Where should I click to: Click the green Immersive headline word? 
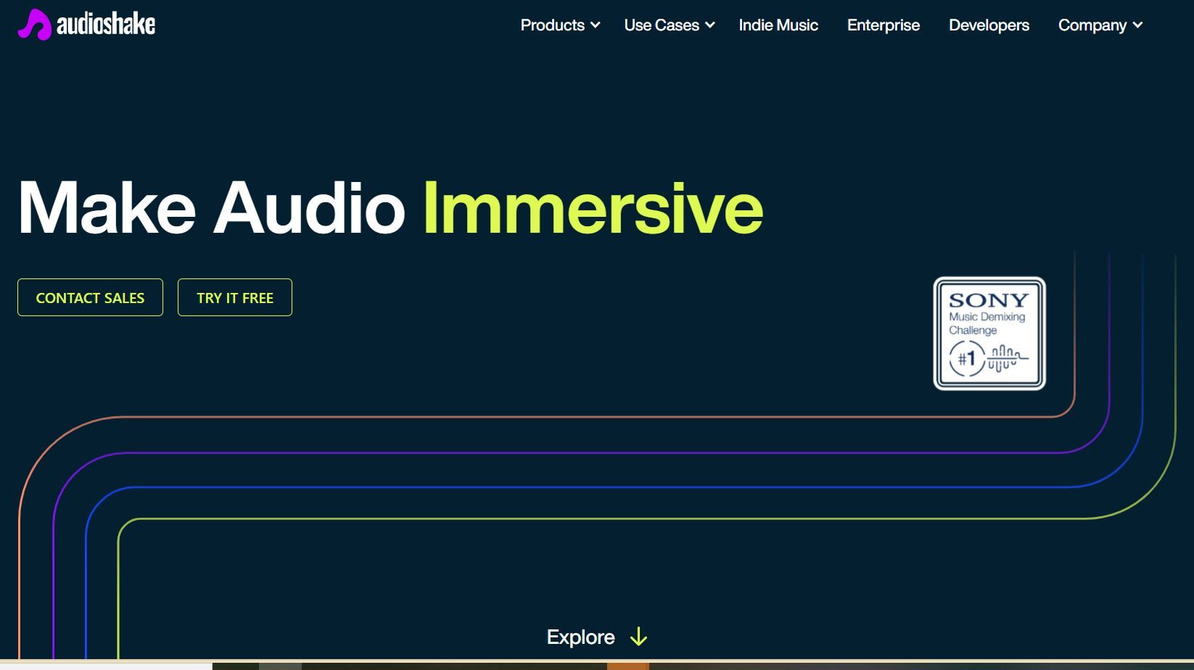click(x=592, y=209)
